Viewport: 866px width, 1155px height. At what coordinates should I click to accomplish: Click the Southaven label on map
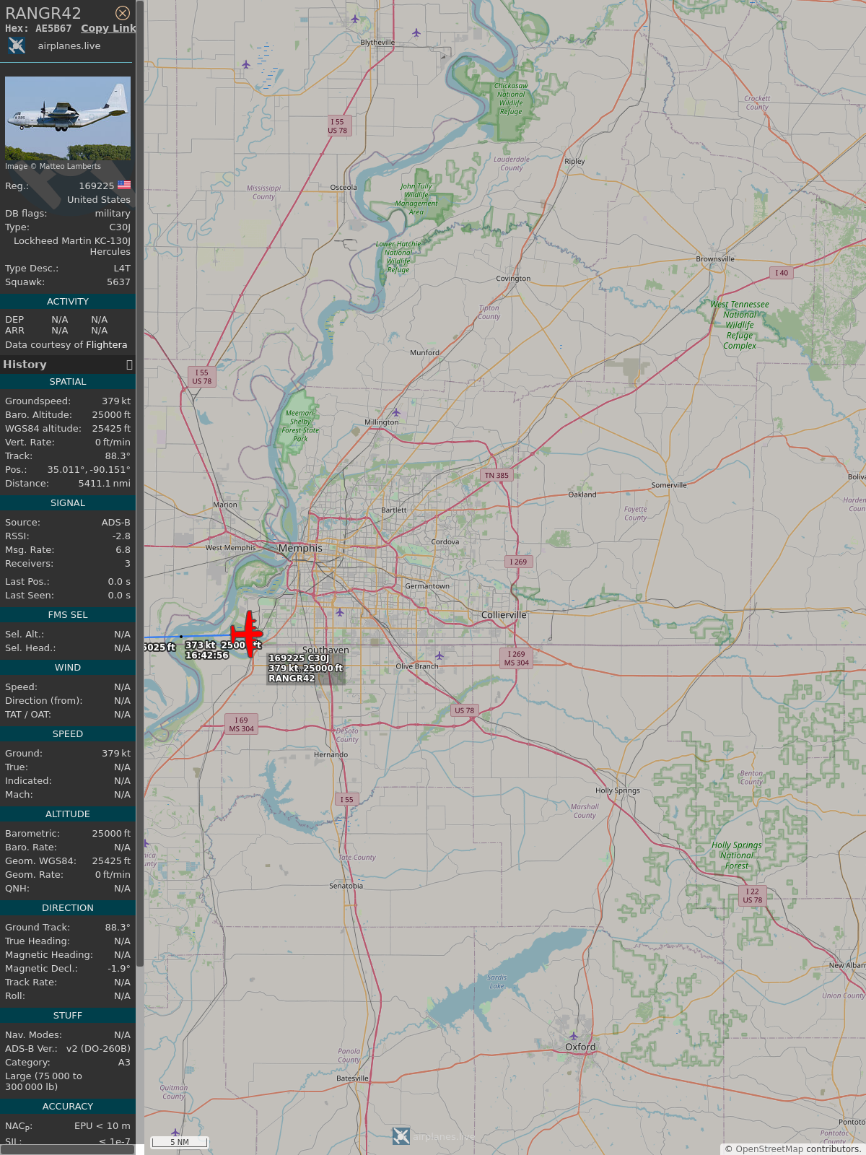(325, 650)
